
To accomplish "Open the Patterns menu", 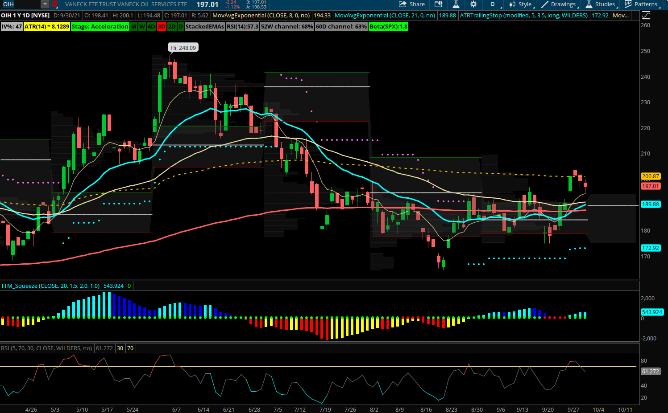I will 643,4.
